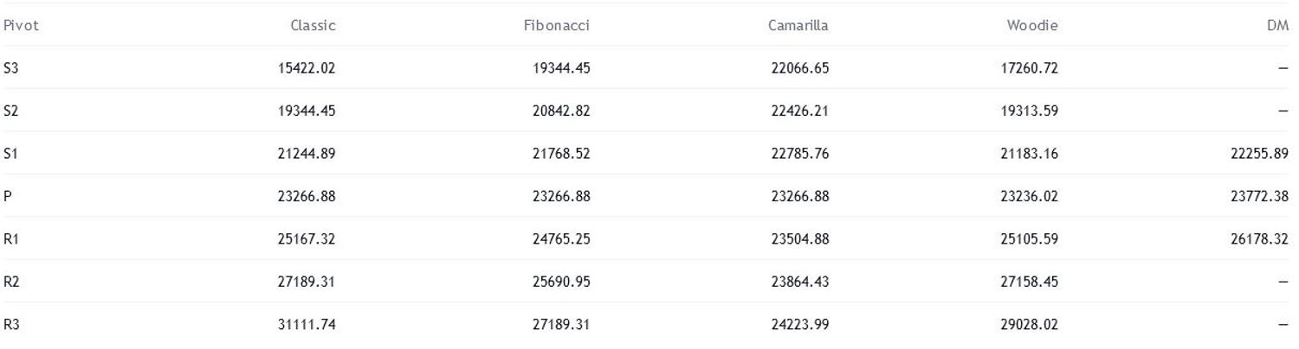Screen dimensions: 1299x349
Task: Click Classic S3 value 15422.02
Action: pos(307,68)
